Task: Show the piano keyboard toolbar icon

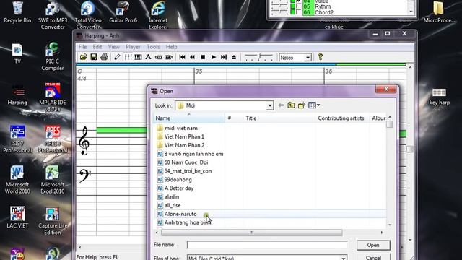Action: point(138,57)
